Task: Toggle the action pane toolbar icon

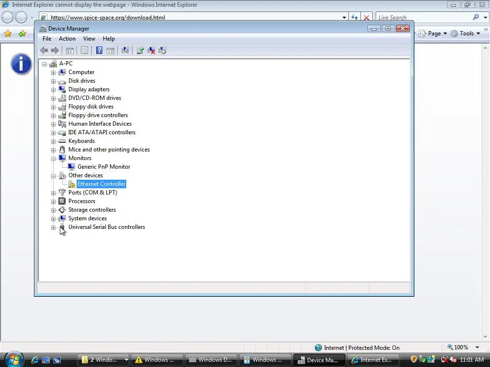Action: pyautogui.click(x=111, y=50)
